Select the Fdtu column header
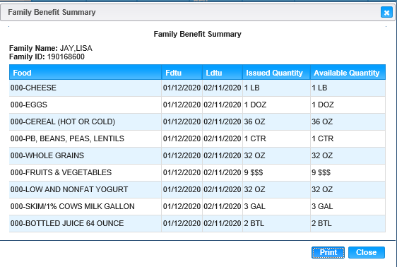 tap(182, 73)
